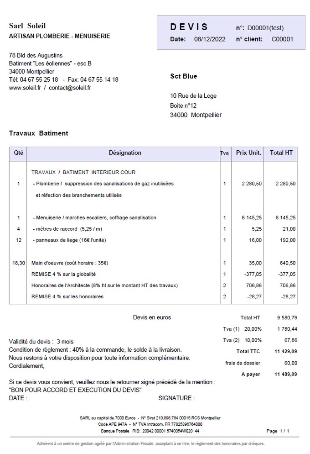Click the Menuiserie marches escaliers line

click(x=94, y=218)
